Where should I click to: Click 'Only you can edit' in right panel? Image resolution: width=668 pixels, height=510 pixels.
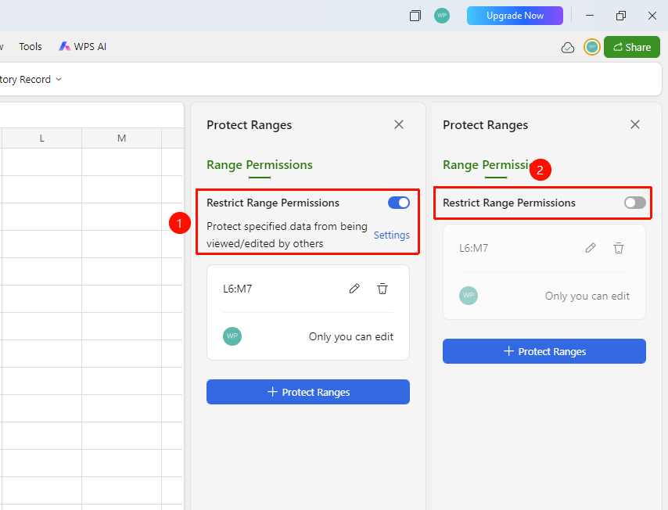point(587,296)
